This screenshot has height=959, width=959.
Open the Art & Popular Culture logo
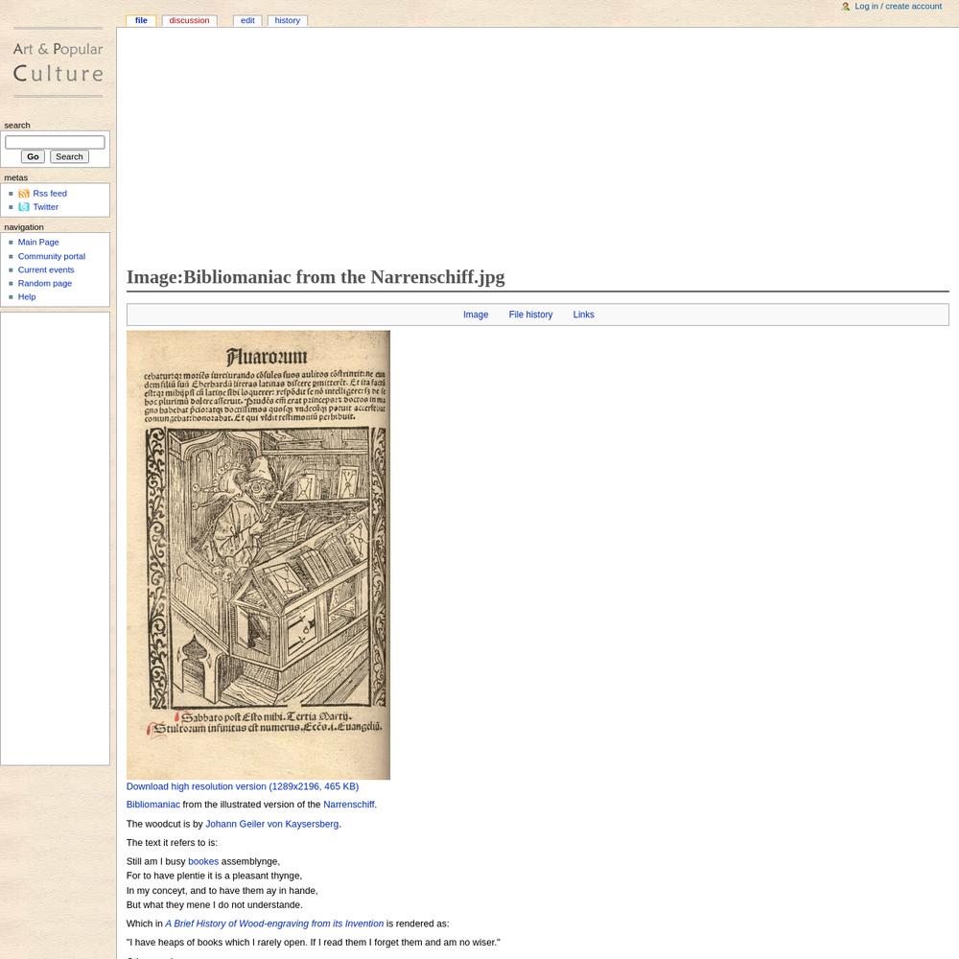pos(58,61)
